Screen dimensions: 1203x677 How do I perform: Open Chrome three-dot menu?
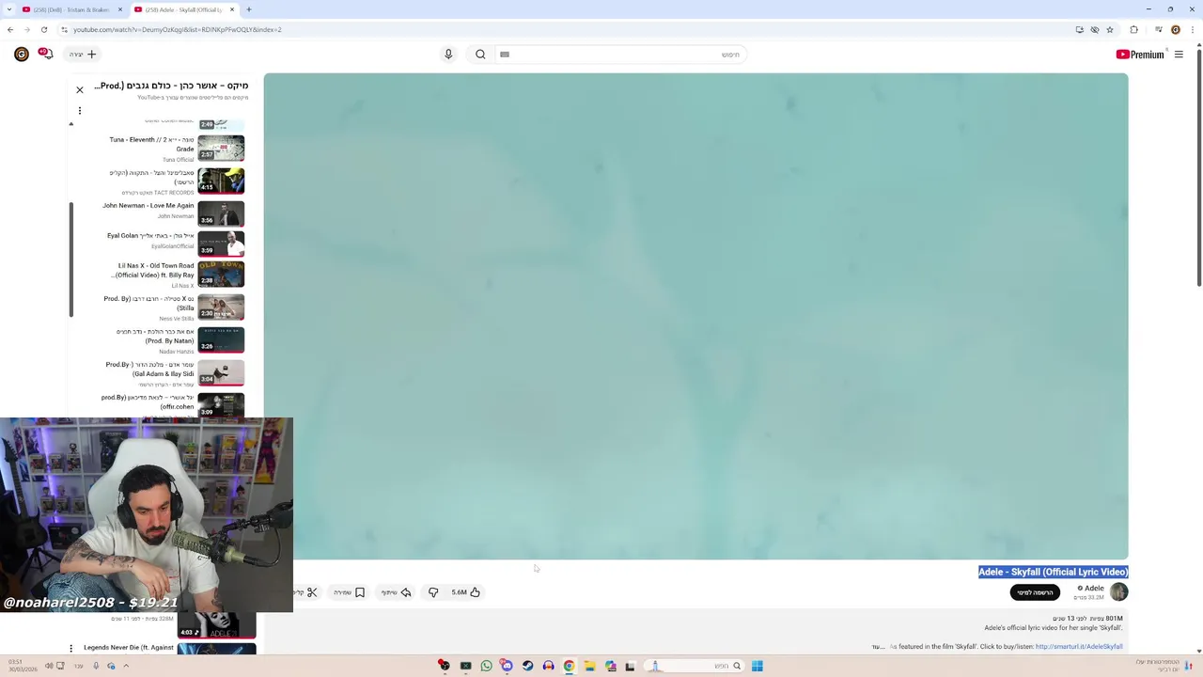1193,29
